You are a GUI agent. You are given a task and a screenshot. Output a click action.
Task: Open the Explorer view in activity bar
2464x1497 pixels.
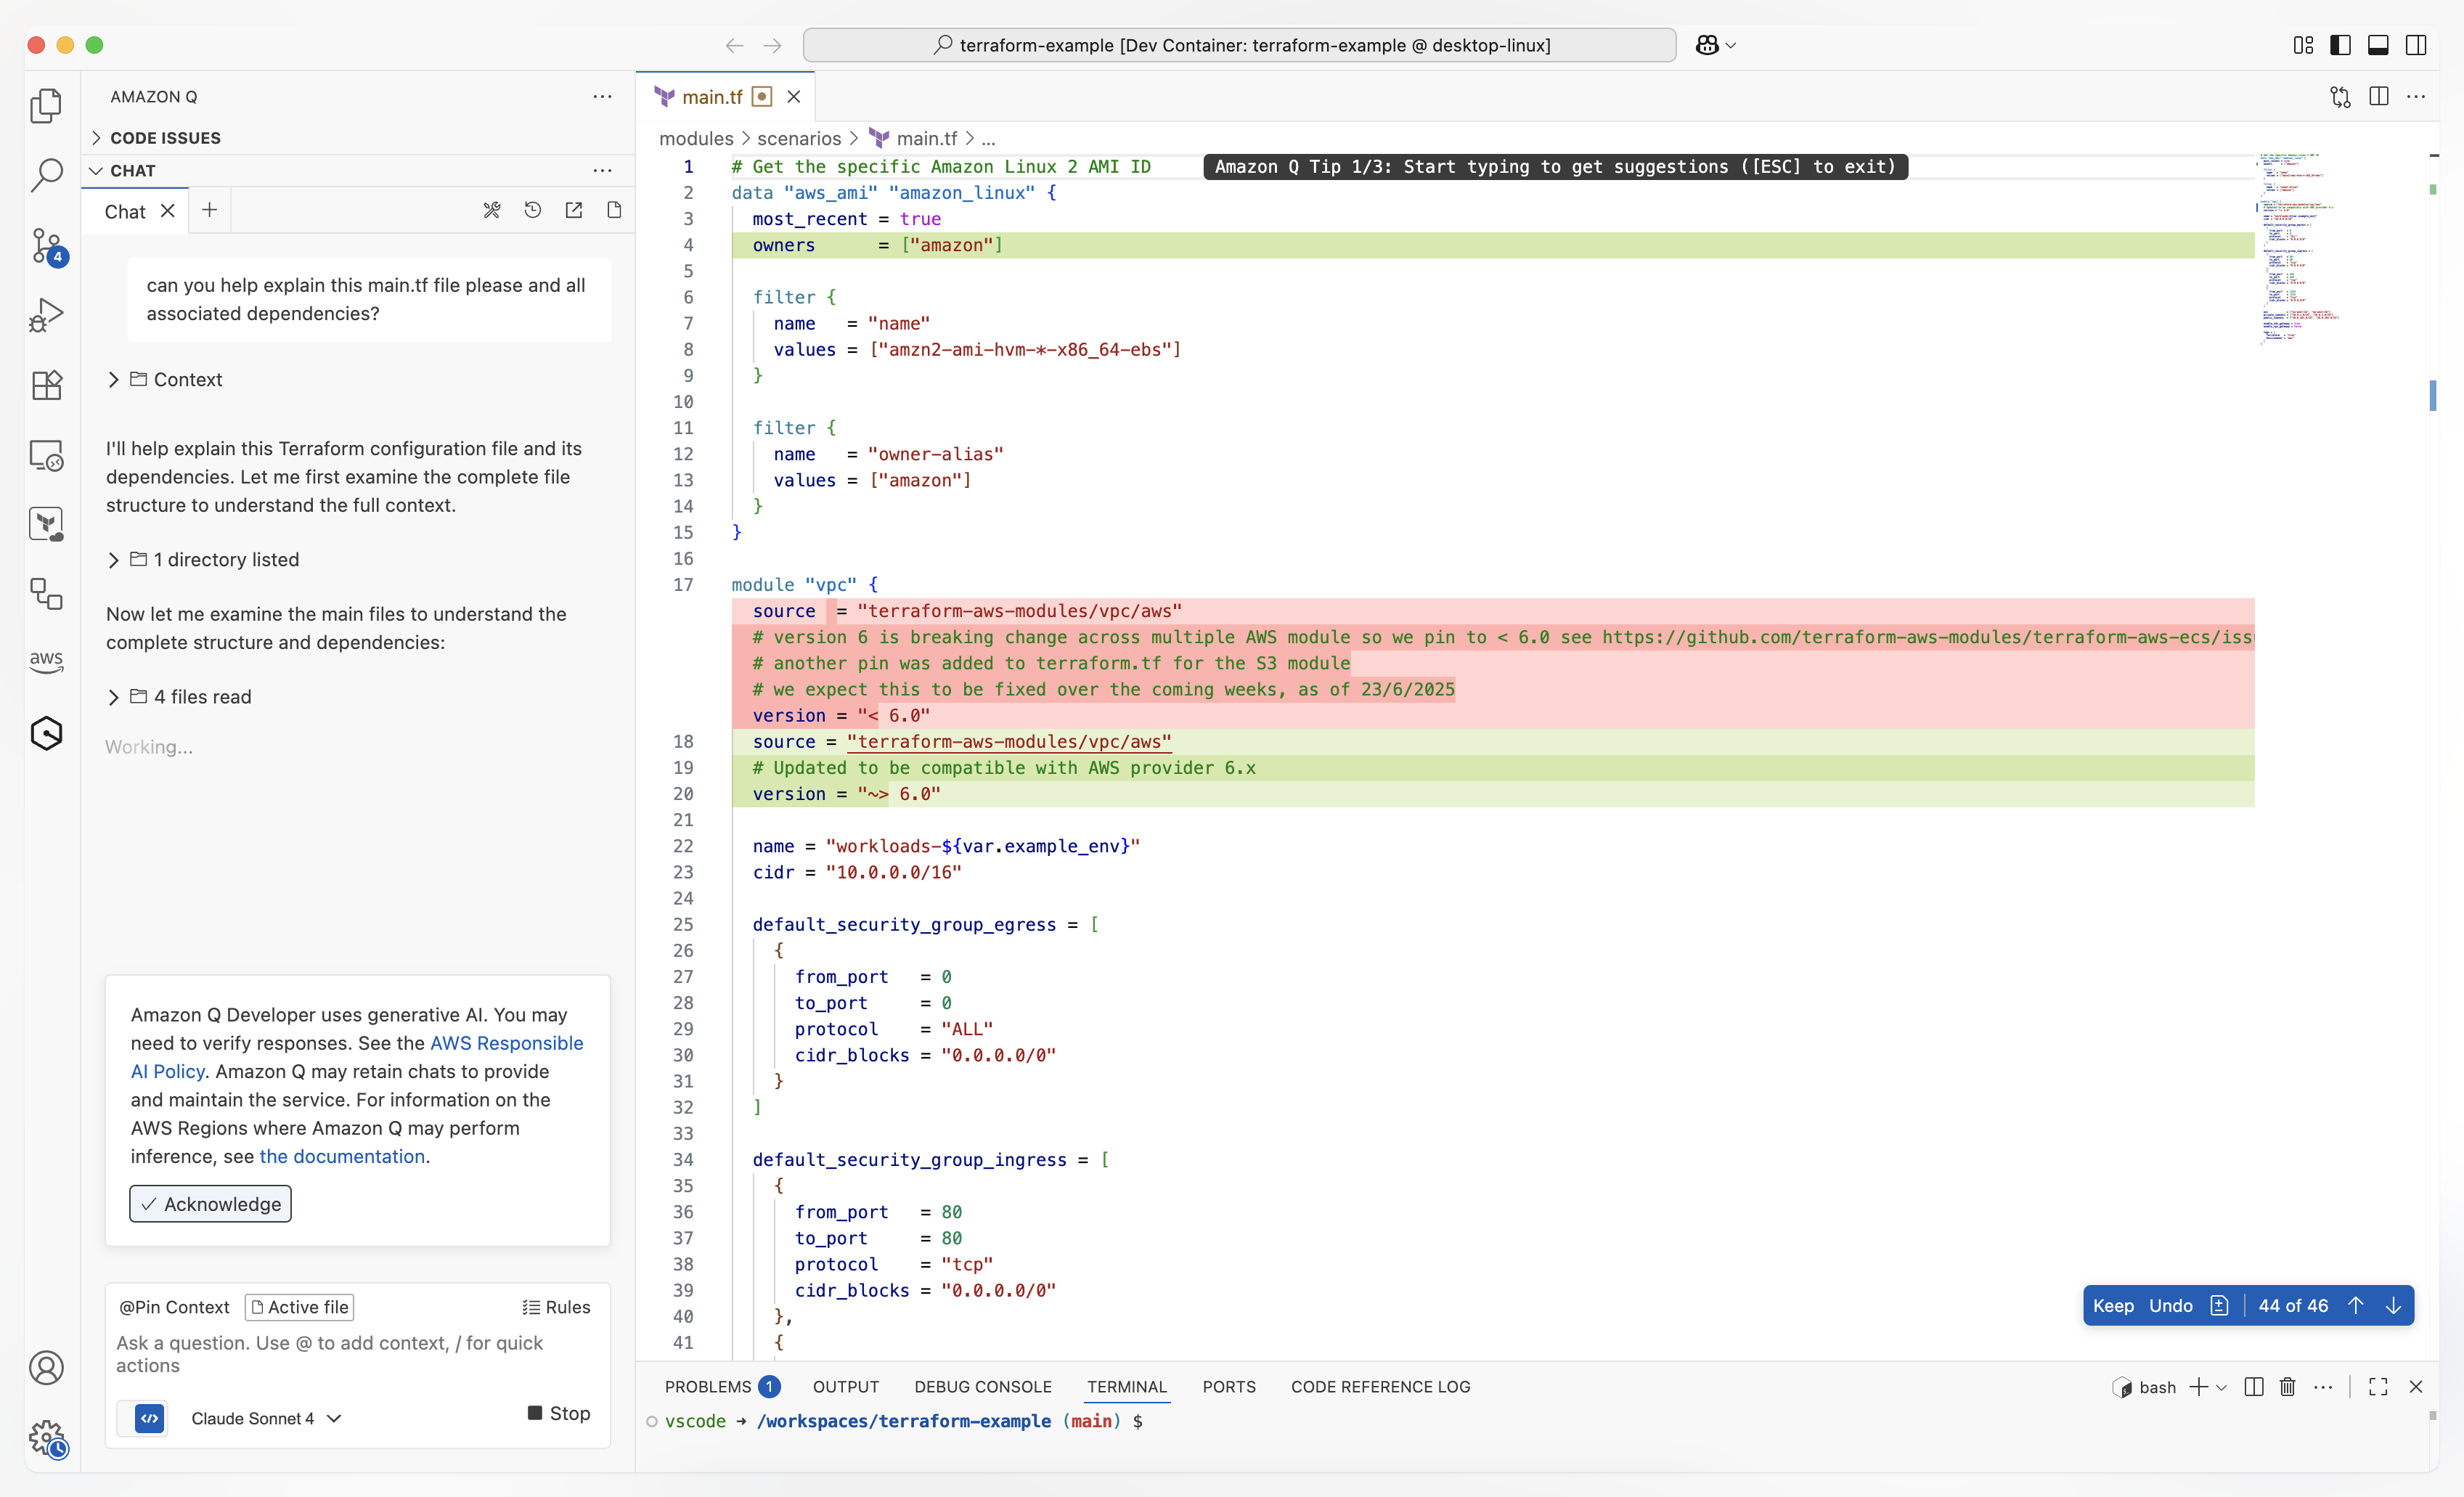(x=46, y=105)
